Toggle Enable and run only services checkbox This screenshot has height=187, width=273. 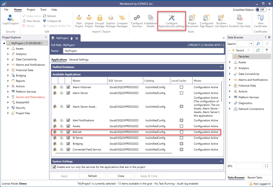[54, 167]
